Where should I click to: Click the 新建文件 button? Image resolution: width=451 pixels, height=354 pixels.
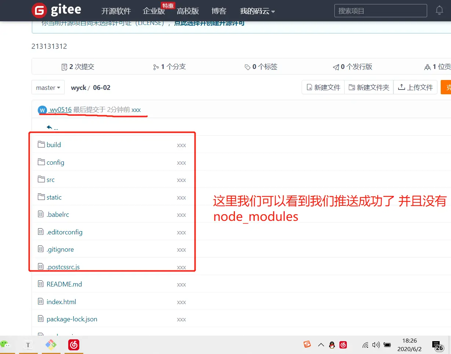pos(323,87)
